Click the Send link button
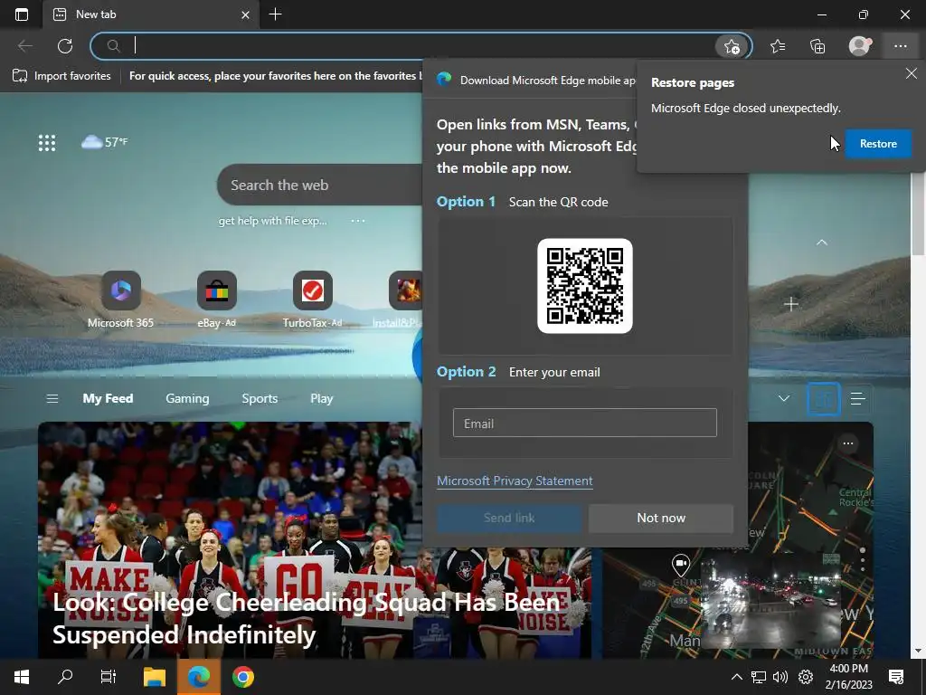This screenshot has height=695, width=926. [509, 519]
